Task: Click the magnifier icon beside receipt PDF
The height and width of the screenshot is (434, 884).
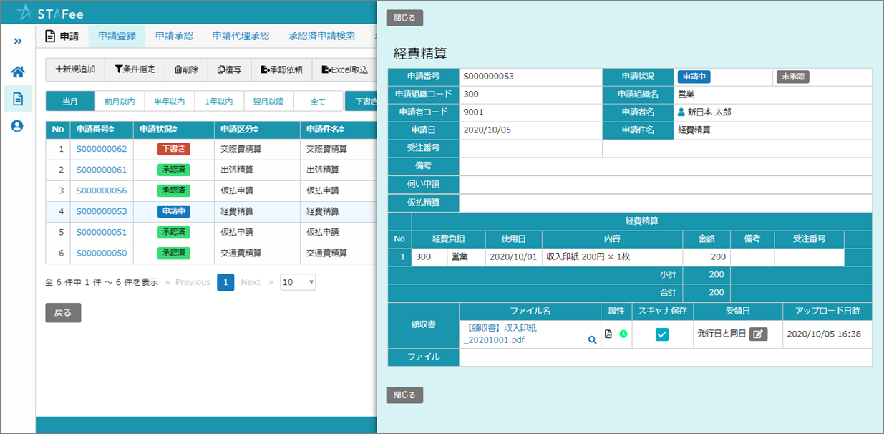Action: point(592,340)
